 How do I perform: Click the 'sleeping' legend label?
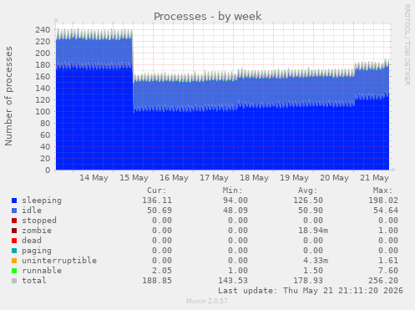point(42,201)
